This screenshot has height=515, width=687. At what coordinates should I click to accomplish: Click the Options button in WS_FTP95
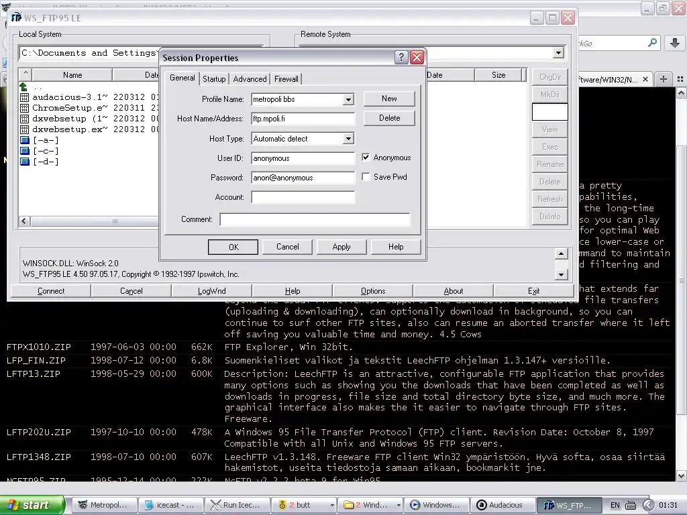pos(373,291)
